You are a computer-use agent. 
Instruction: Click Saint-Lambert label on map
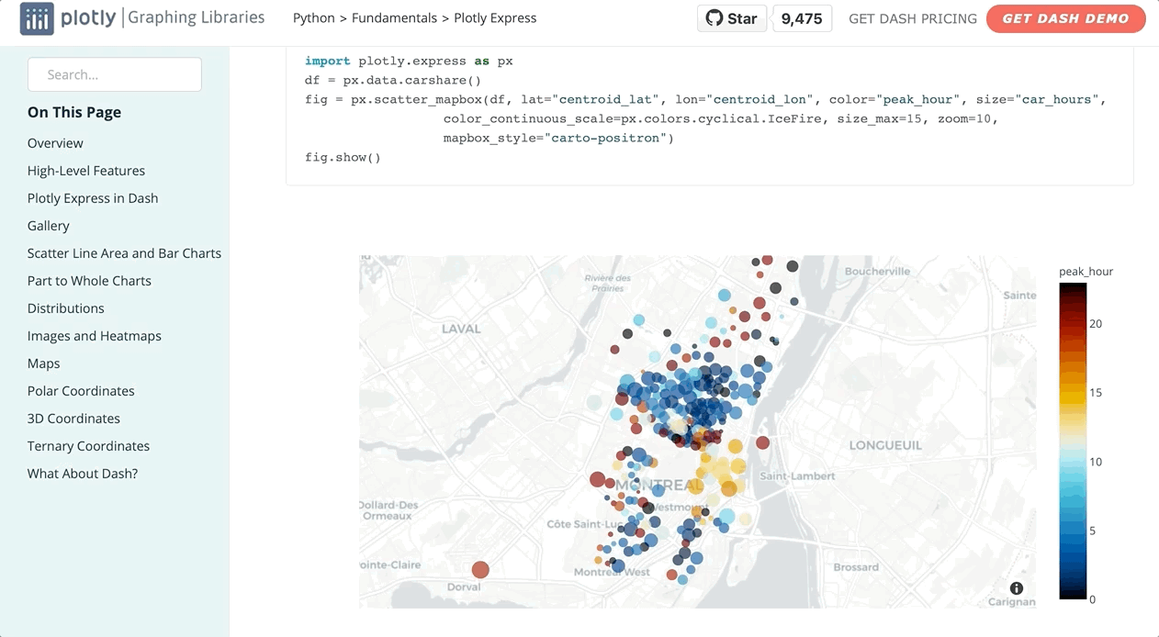tap(798, 476)
